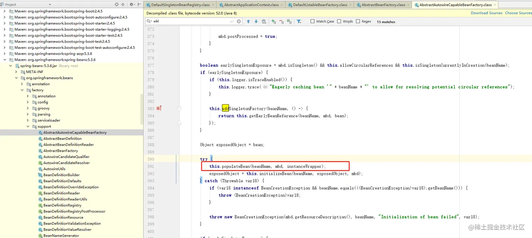The height and width of the screenshot is (238, 532).
Task: Select BeanDefinitionDefaults class
Action: click(x=62, y=181)
